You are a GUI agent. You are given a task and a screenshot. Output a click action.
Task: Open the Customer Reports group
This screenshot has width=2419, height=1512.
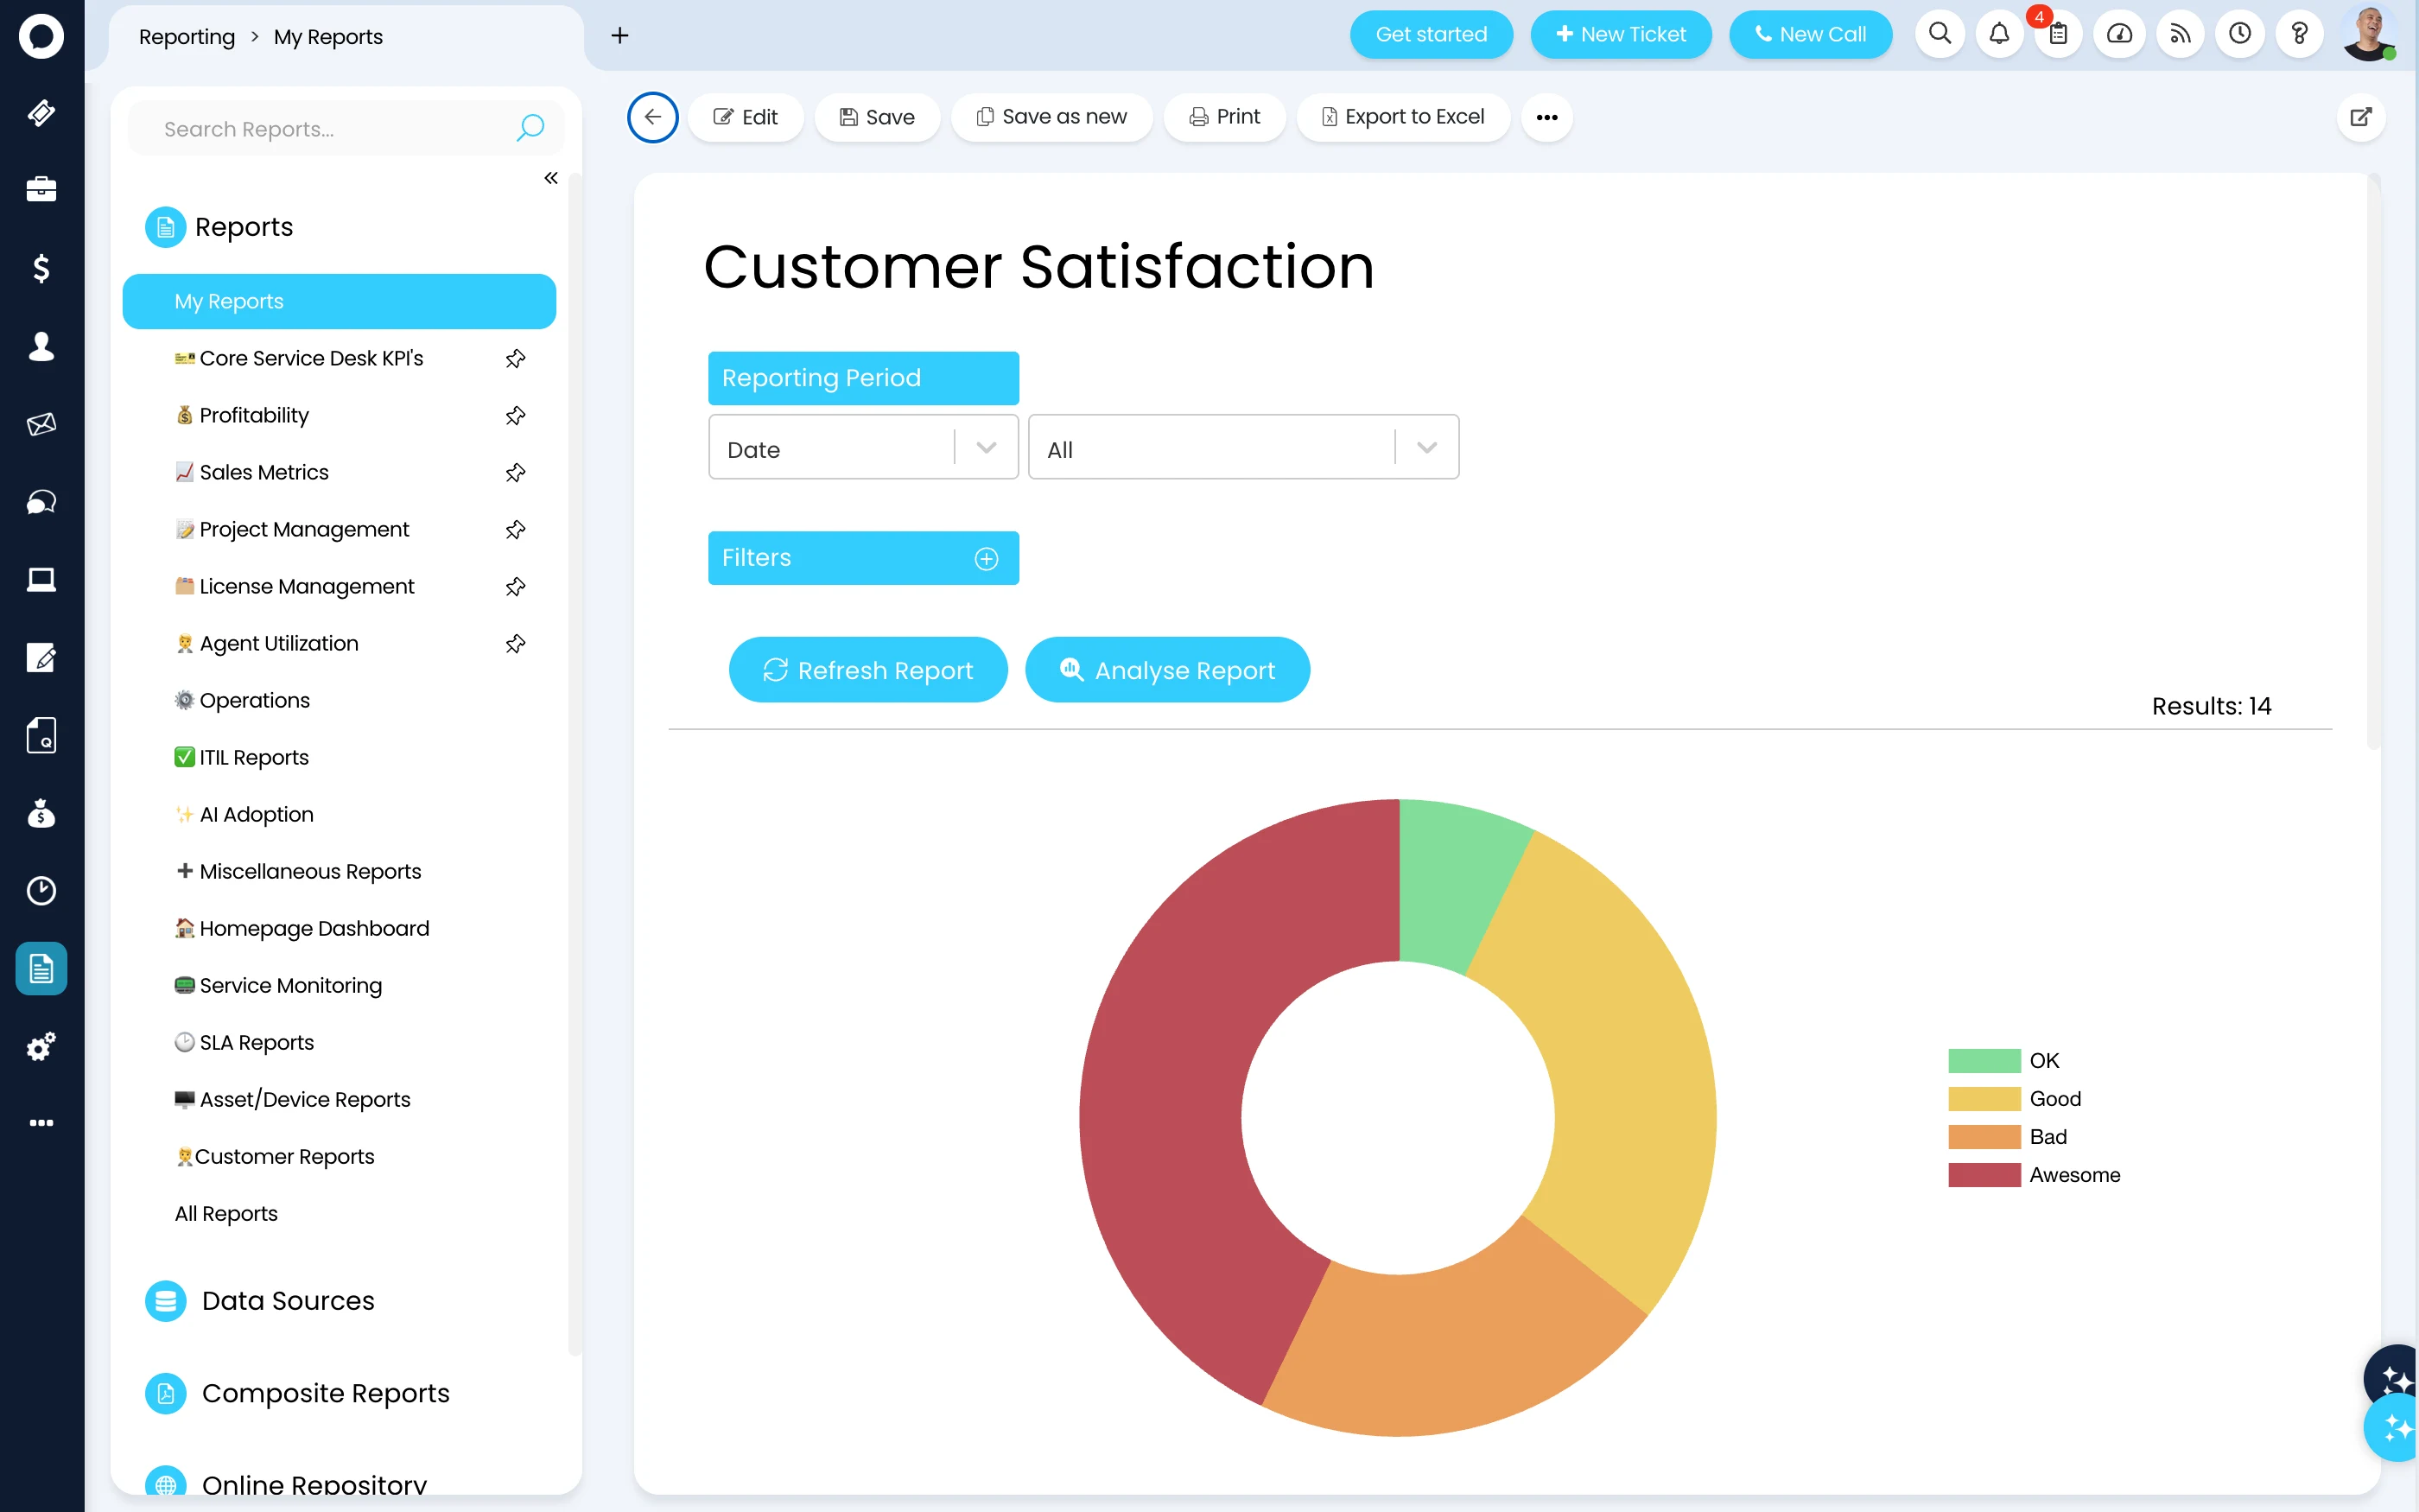(275, 1156)
